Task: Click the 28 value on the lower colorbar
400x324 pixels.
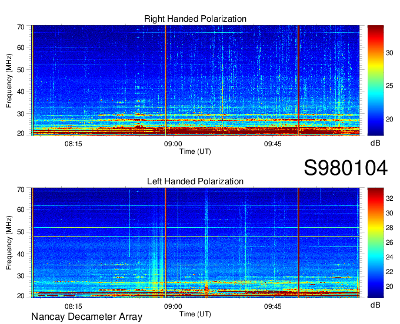Action: pos(389,228)
